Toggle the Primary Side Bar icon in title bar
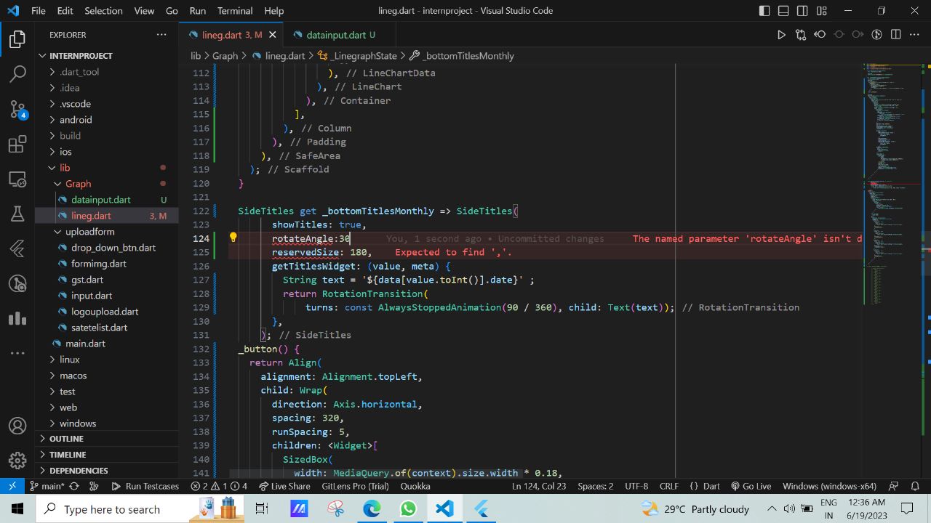Screen dimensions: 931x523 click(764, 10)
